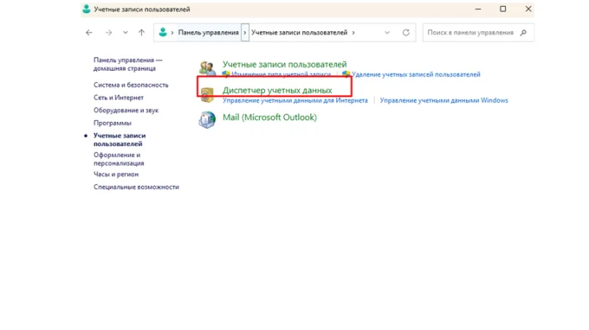
Task: Open 'Система и безопасность' category
Action: [x=131, y=85]
